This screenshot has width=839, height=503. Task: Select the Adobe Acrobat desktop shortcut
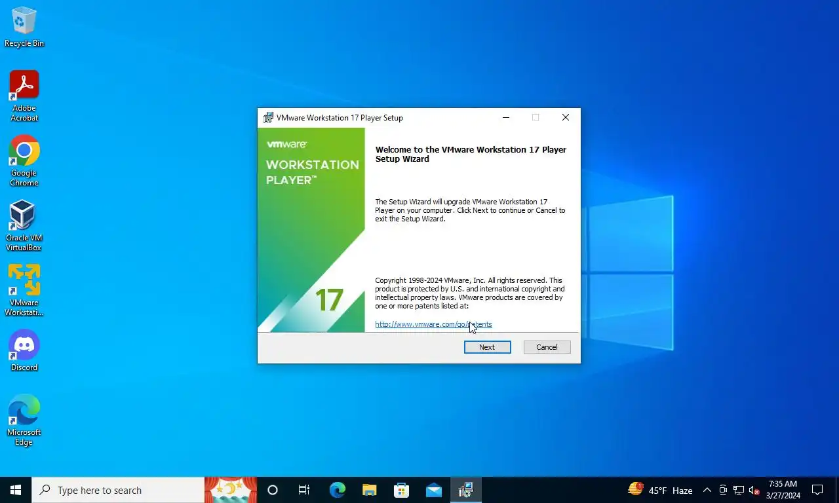pos(24,96)
